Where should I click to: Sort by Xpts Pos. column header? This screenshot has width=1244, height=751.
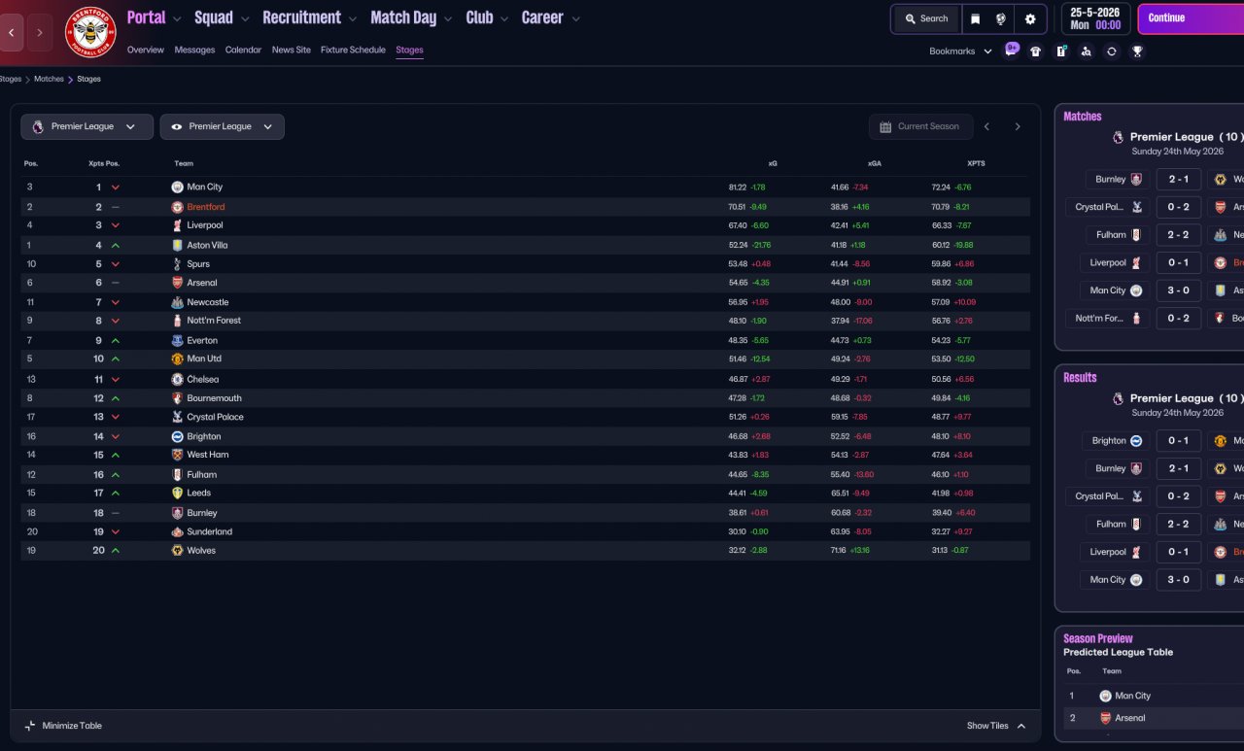tap(104, 163)
